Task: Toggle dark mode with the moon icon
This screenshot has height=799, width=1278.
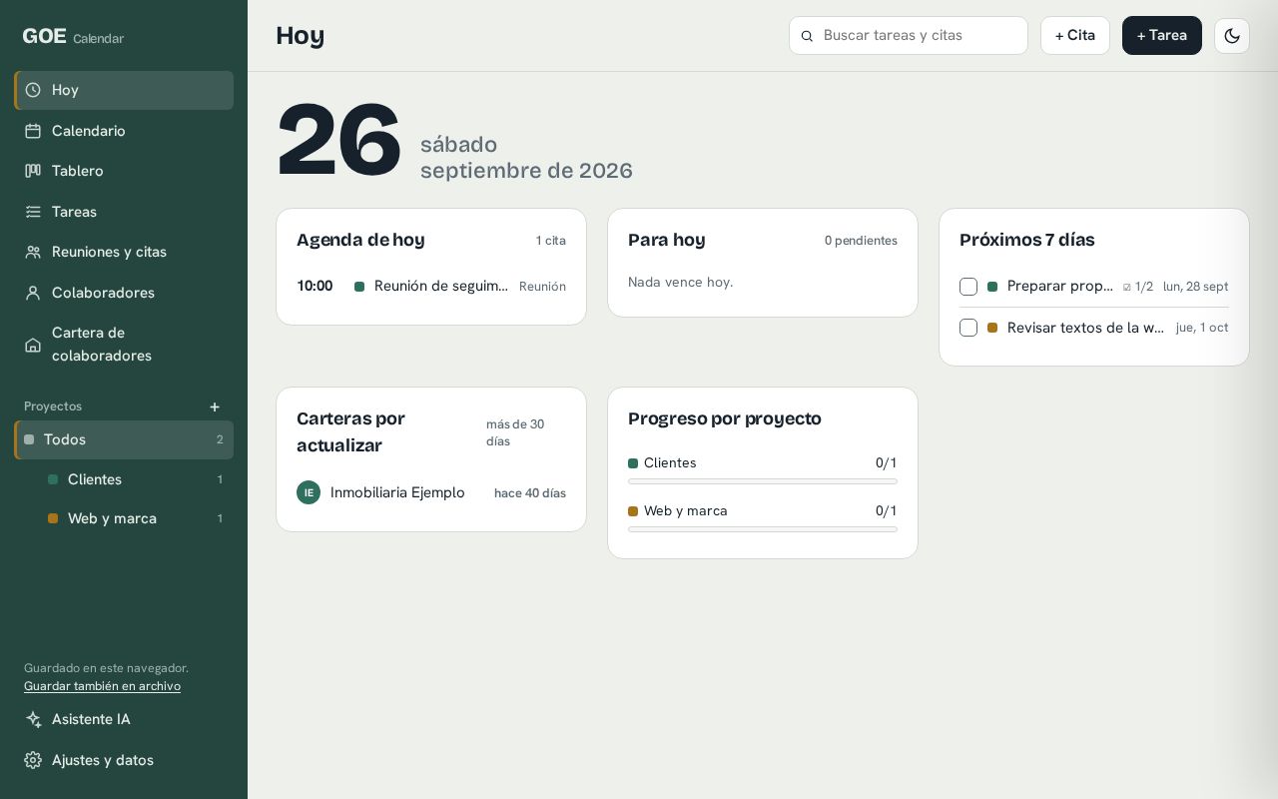Action: pyautogui.click(x=1232, y=36)
